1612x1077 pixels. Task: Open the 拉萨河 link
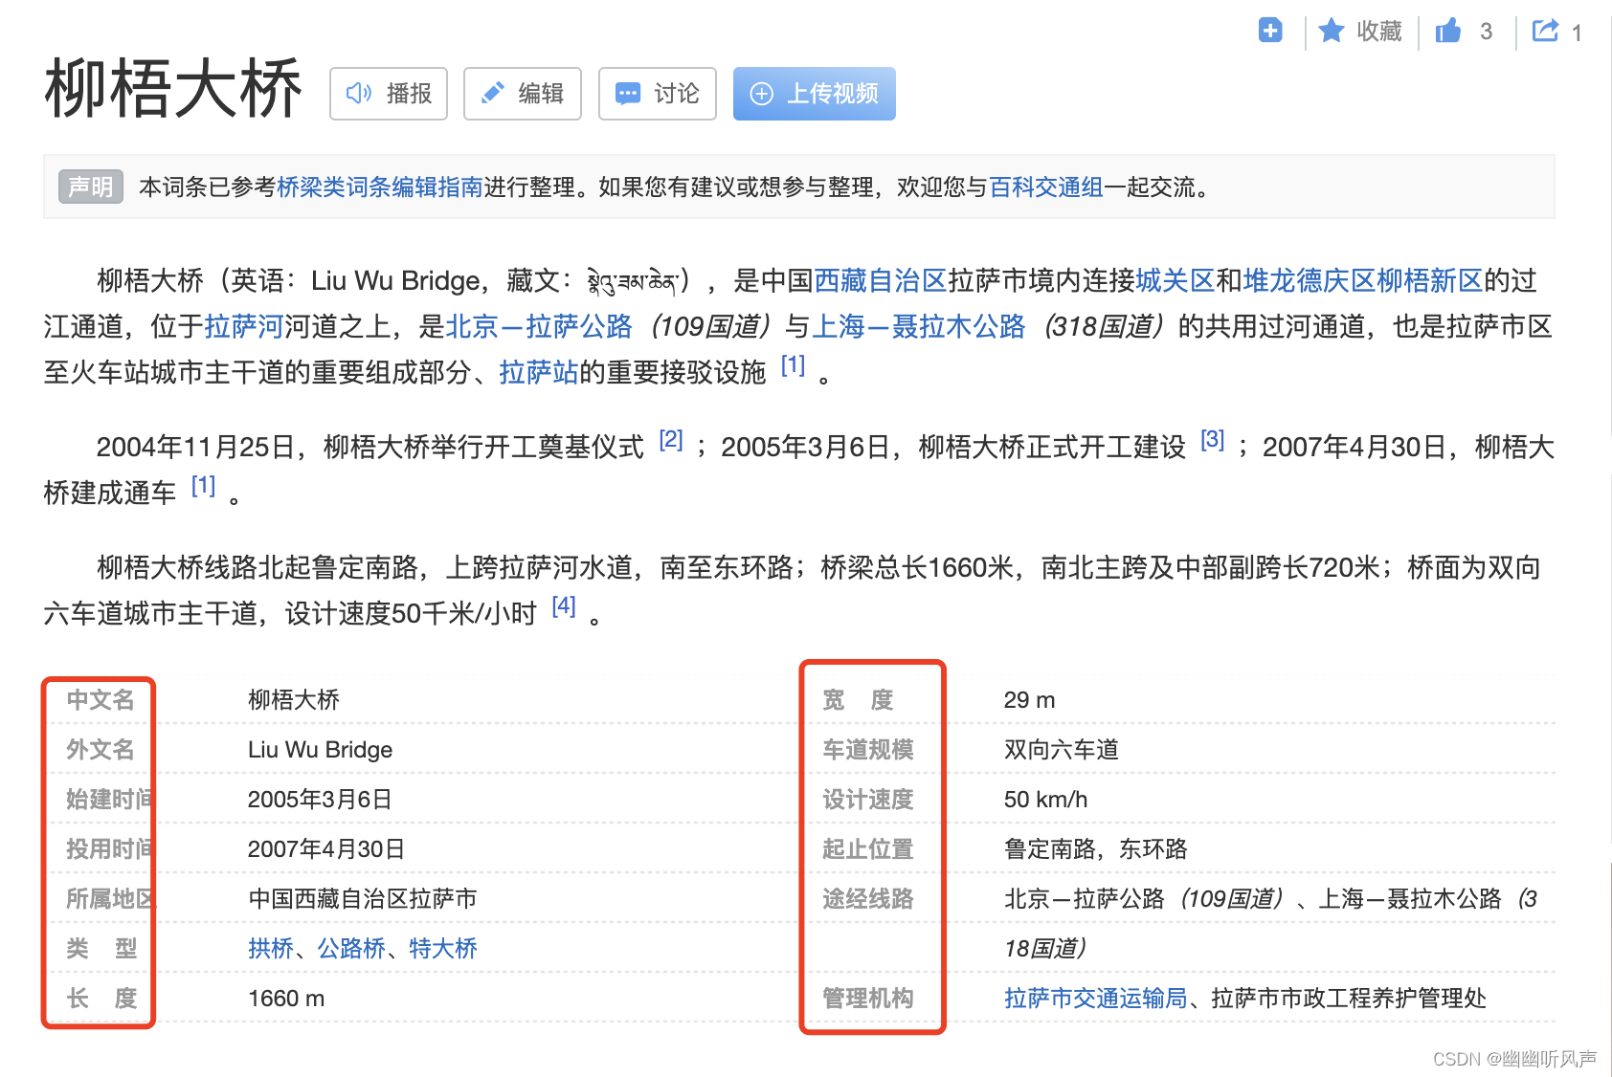point(242,327)
